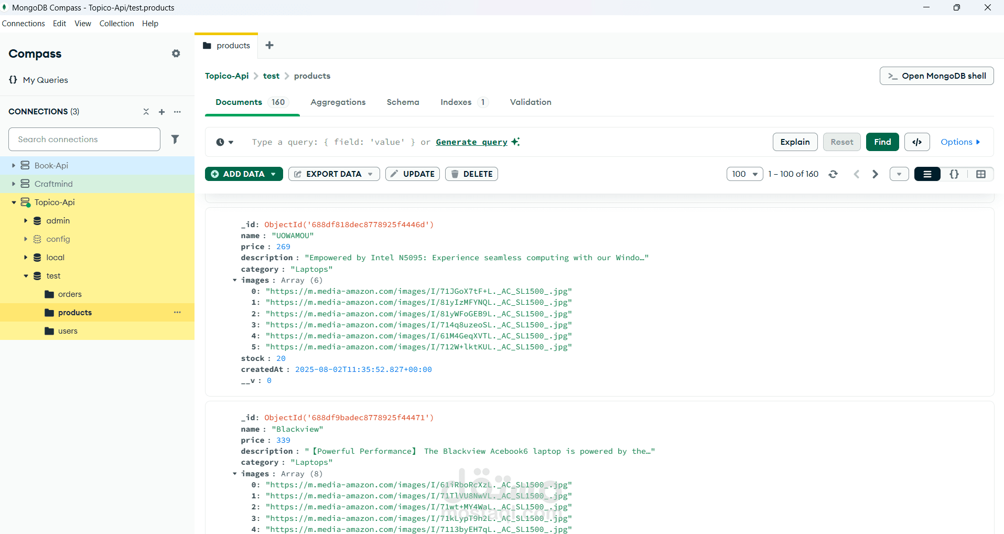Image resolution: width=1004 pixels, height=534 pixels.
Task: Expand the Craftmind connection
Action: pyautogui.click(x=14, y=184)
